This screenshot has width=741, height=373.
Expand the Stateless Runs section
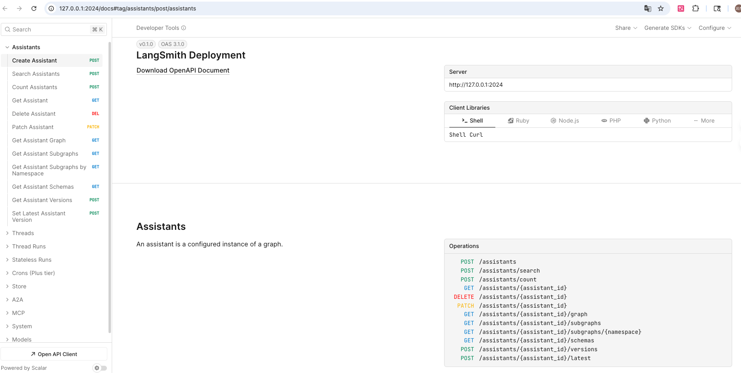coord(7,260)
